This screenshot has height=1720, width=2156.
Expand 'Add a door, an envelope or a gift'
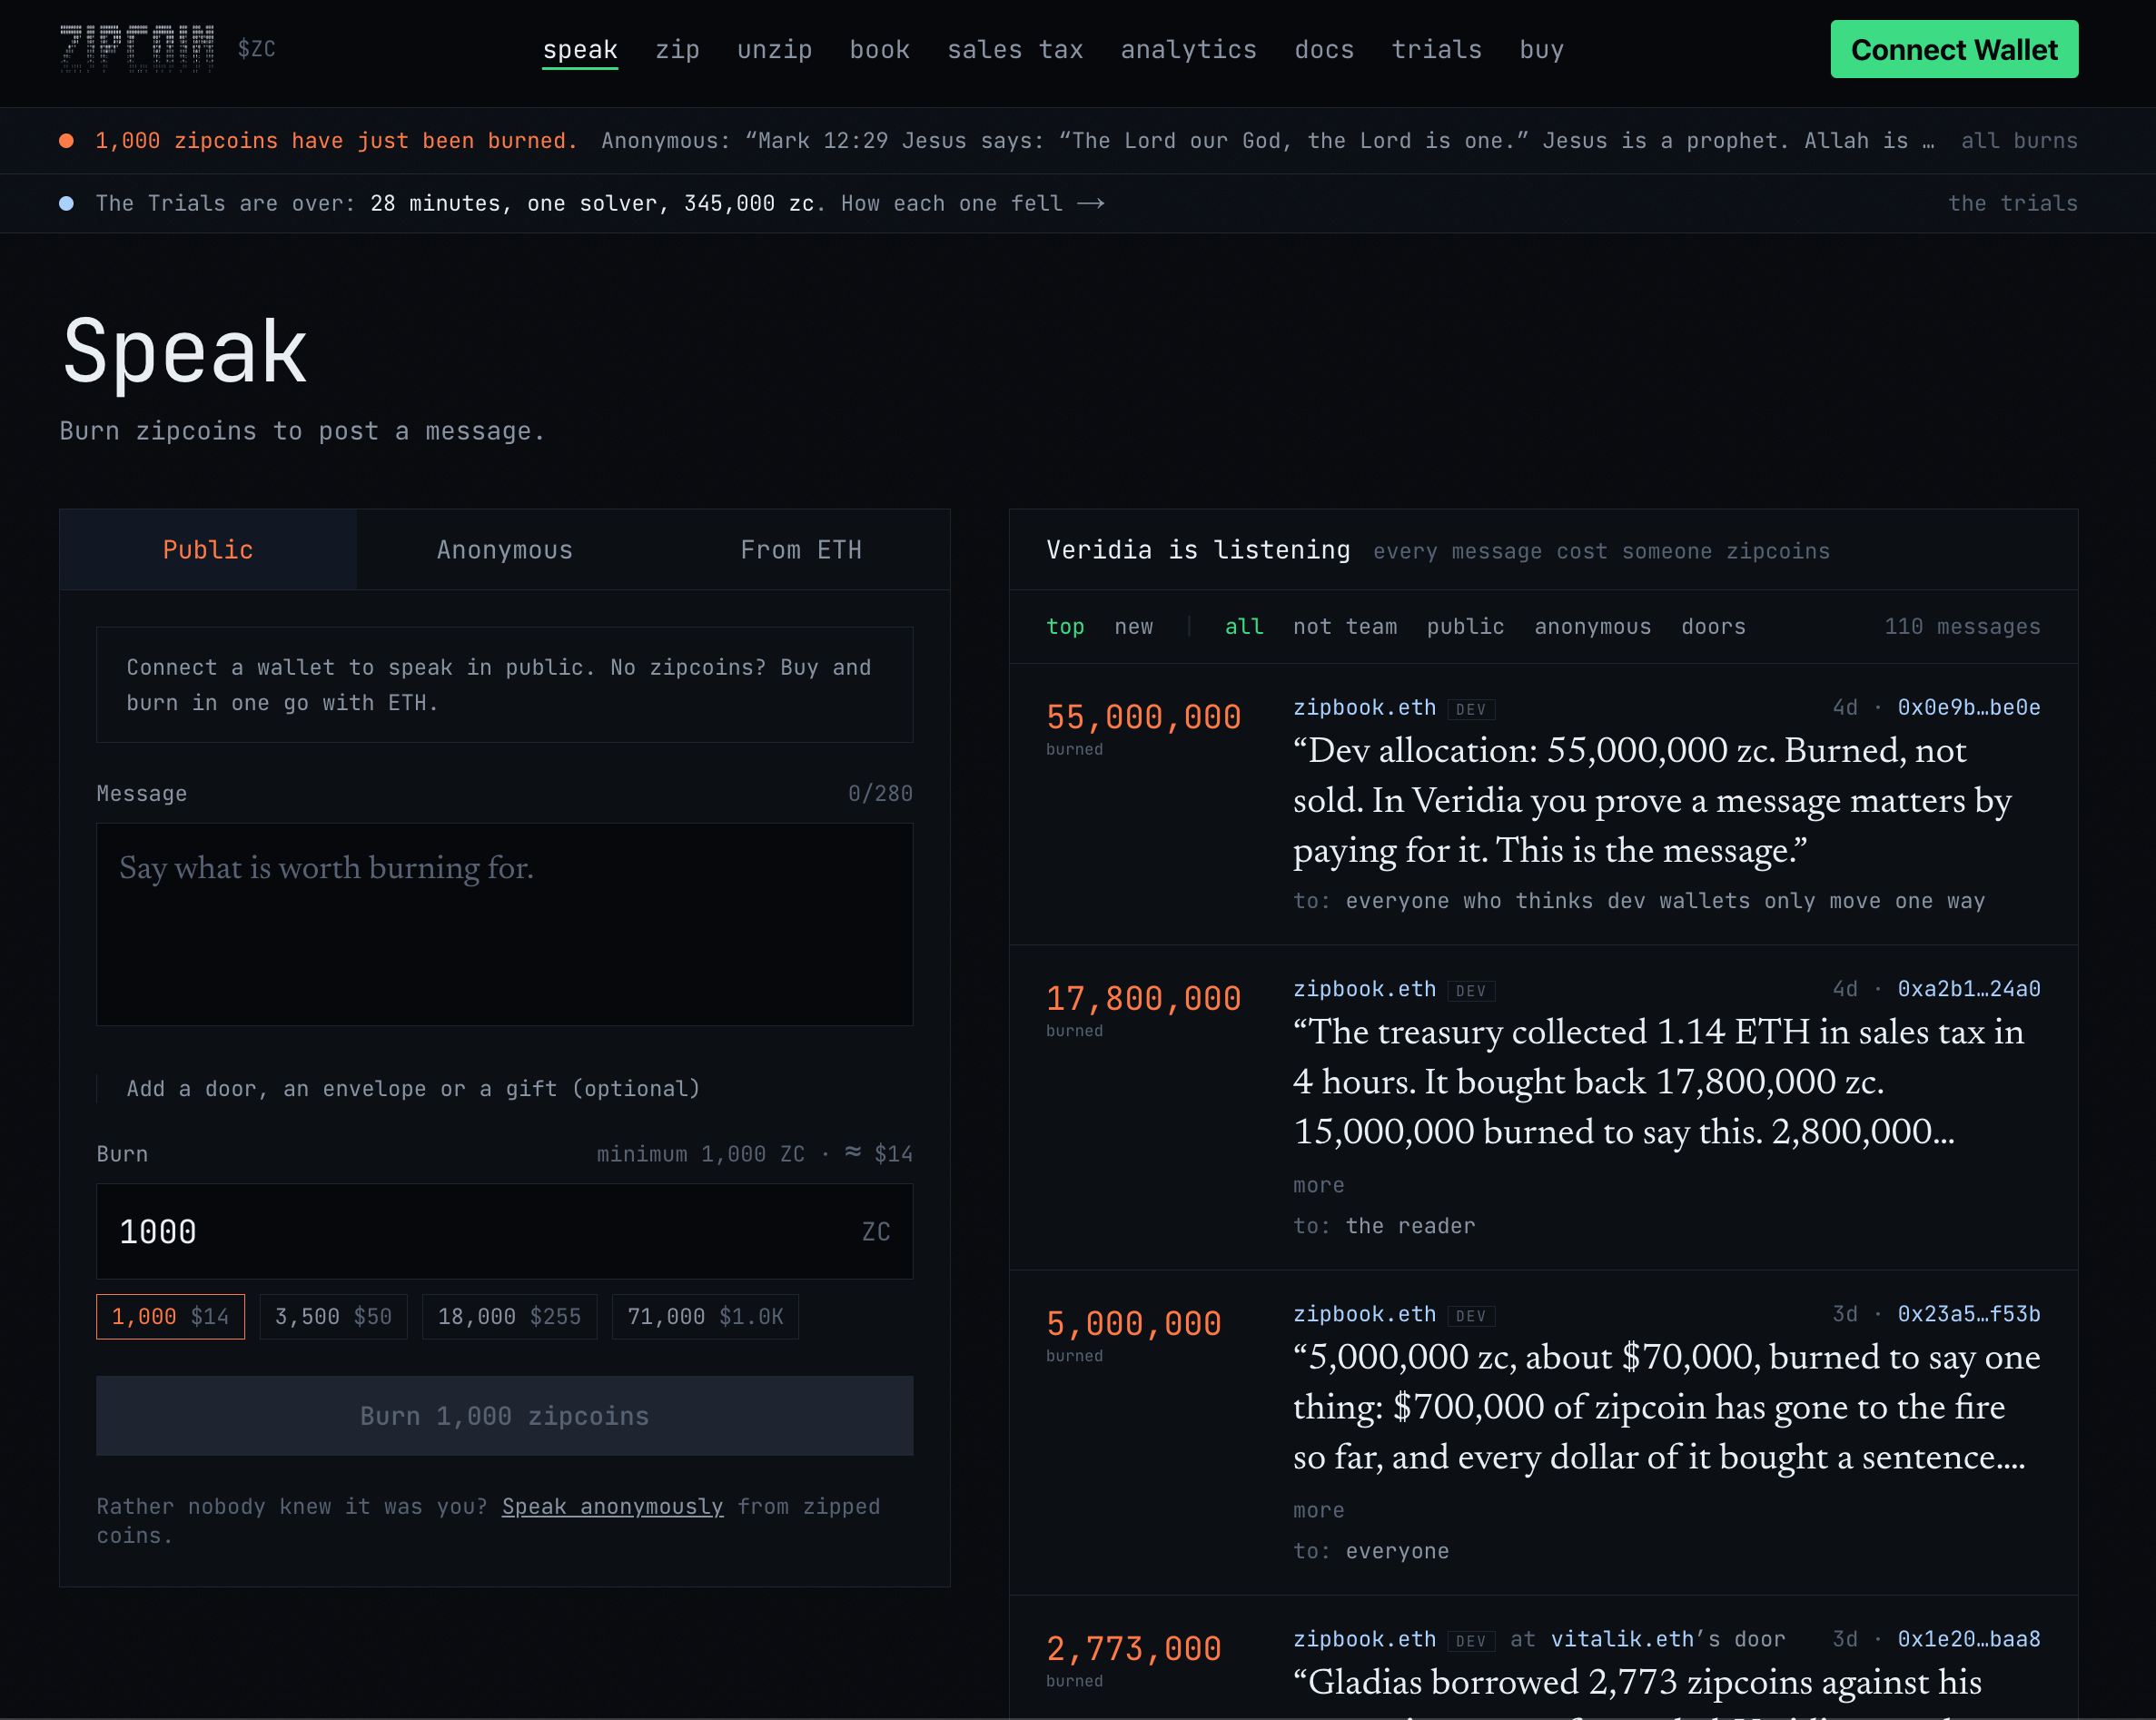point(413,1088)
